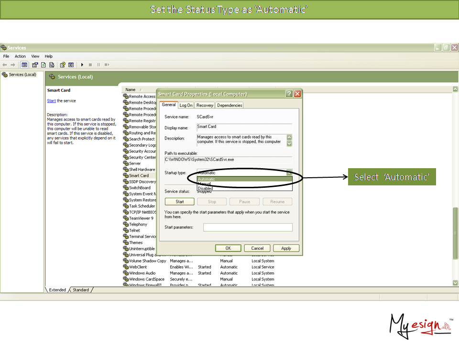Click in the Start parameters field
Viewport: 459px width, 344px height.
pyautogui.click(x=248, y=227)
